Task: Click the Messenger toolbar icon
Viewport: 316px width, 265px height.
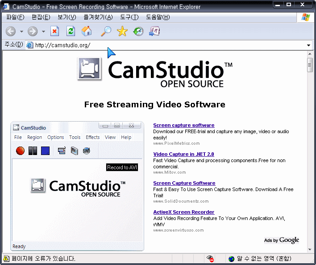Action: point(154,31)
